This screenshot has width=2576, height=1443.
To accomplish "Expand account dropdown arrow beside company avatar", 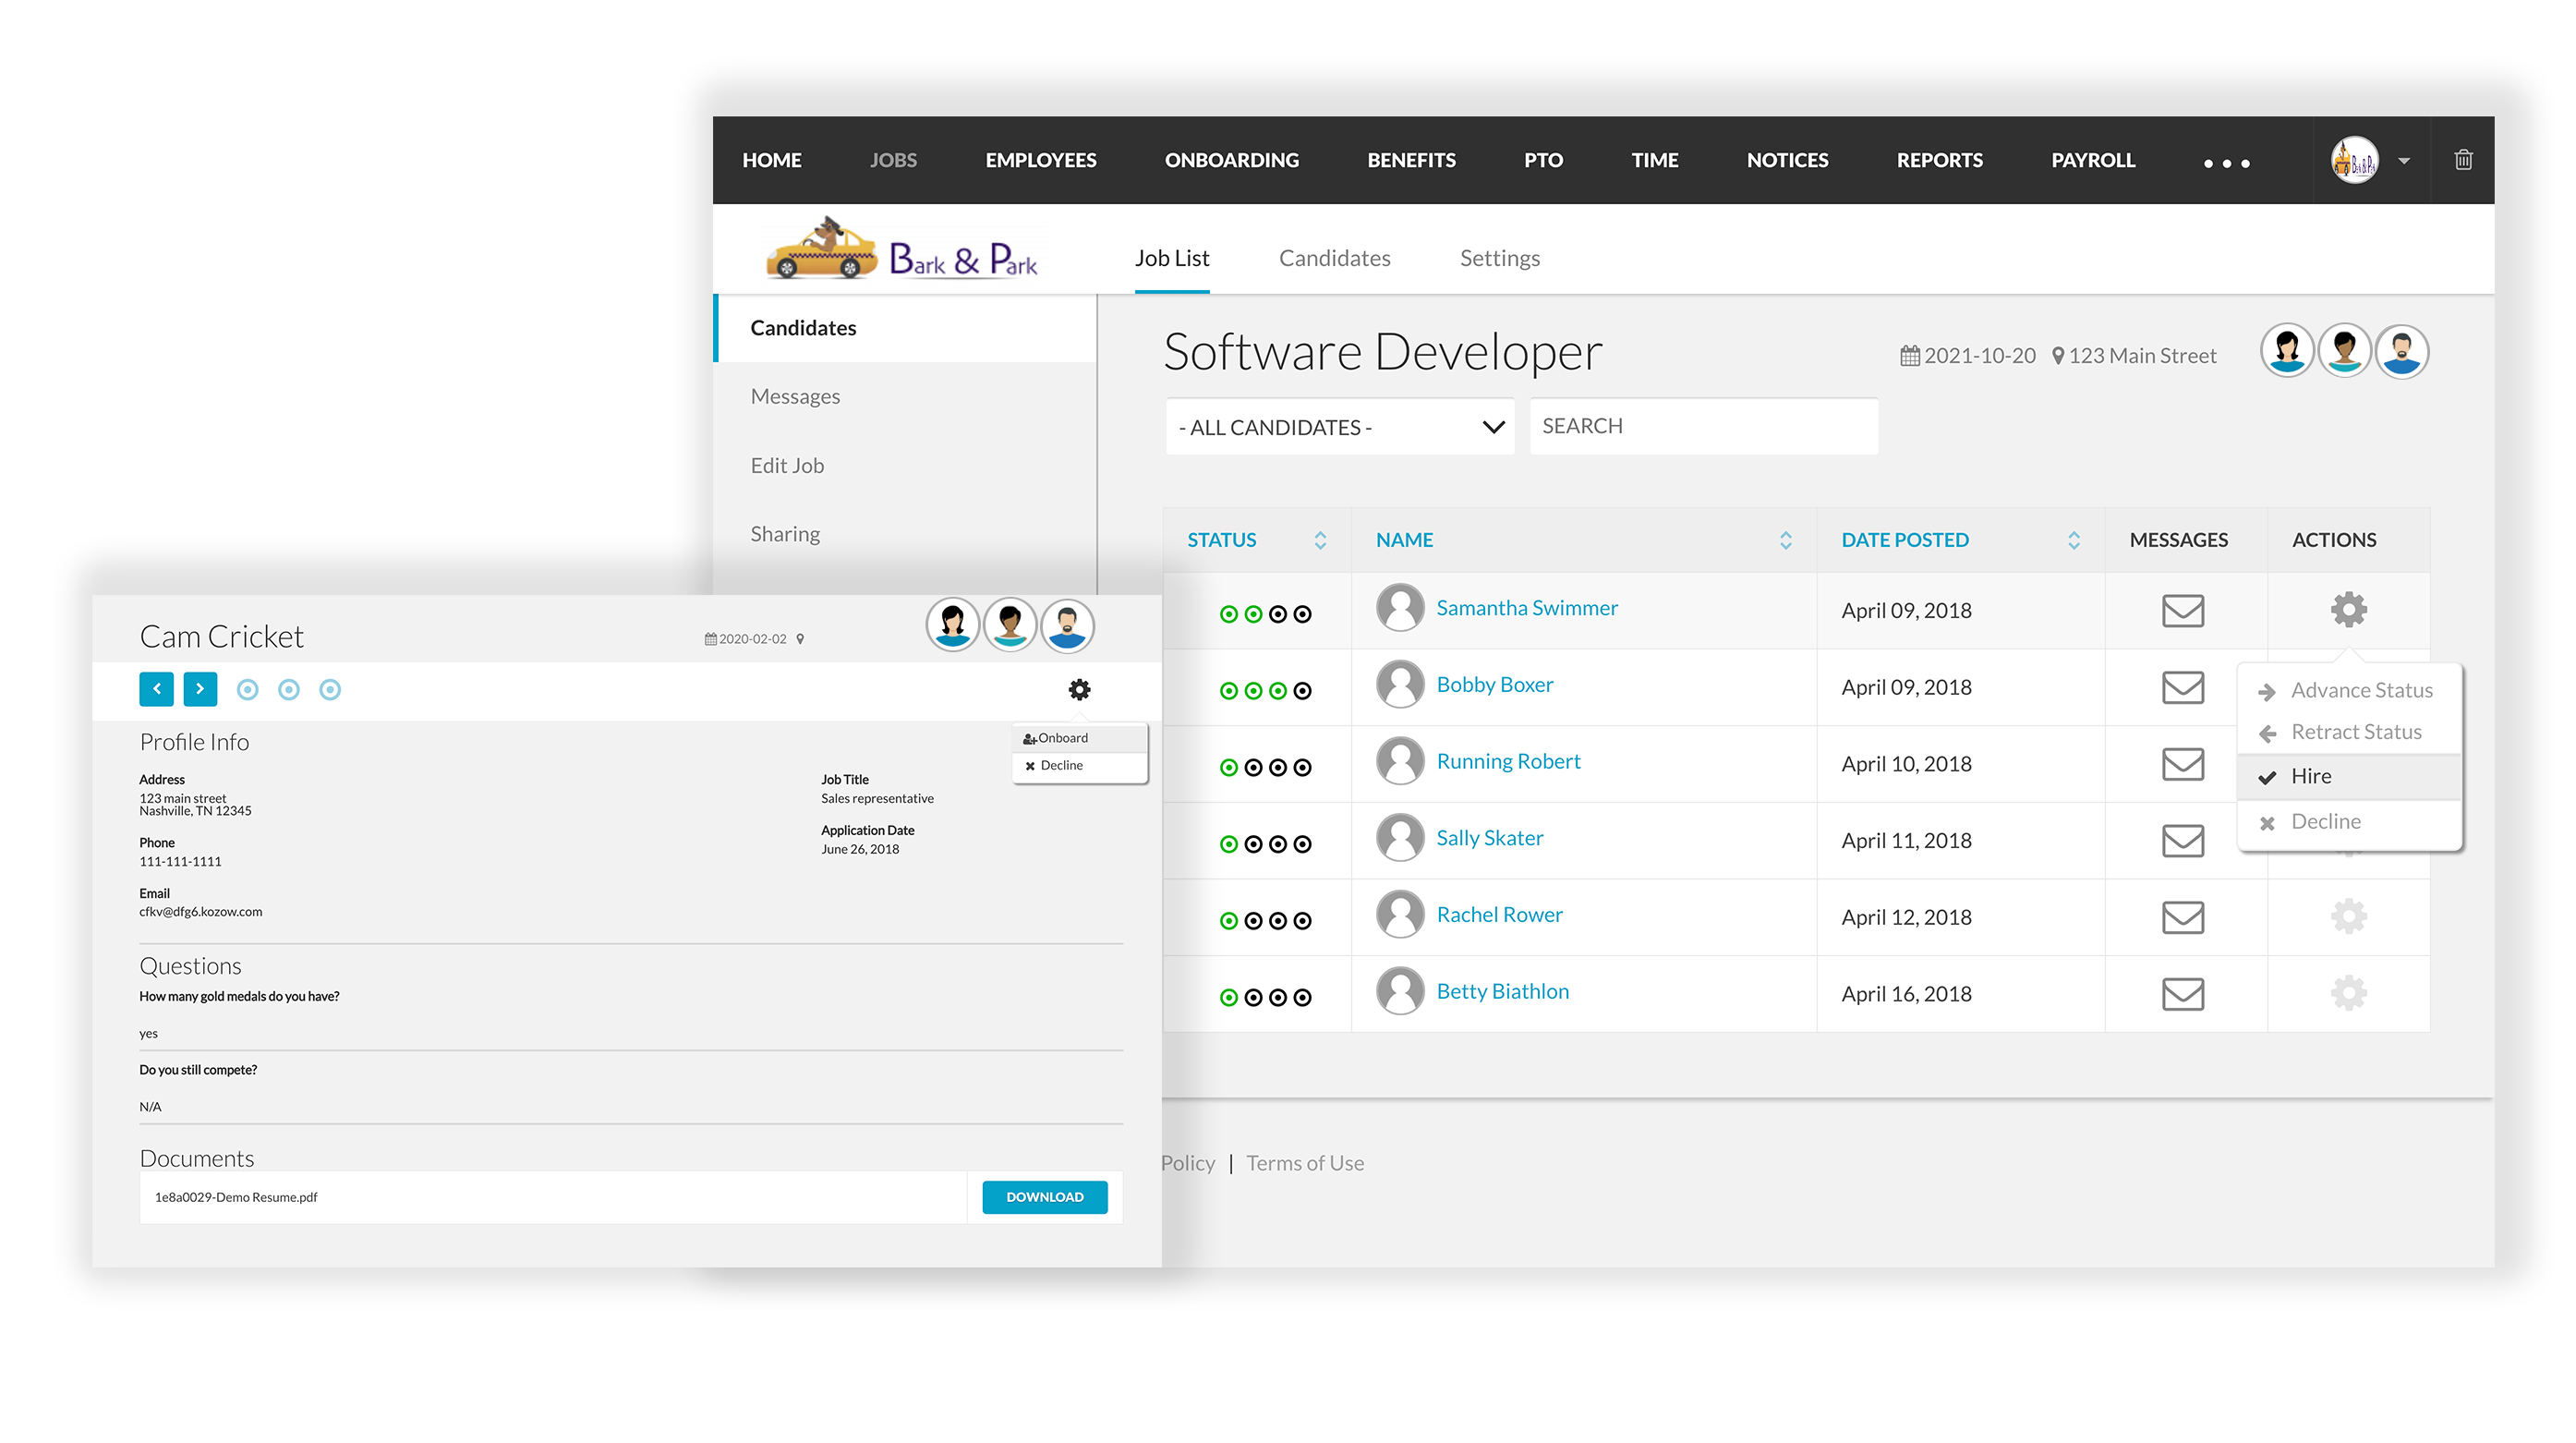I will coord(2404,161).
